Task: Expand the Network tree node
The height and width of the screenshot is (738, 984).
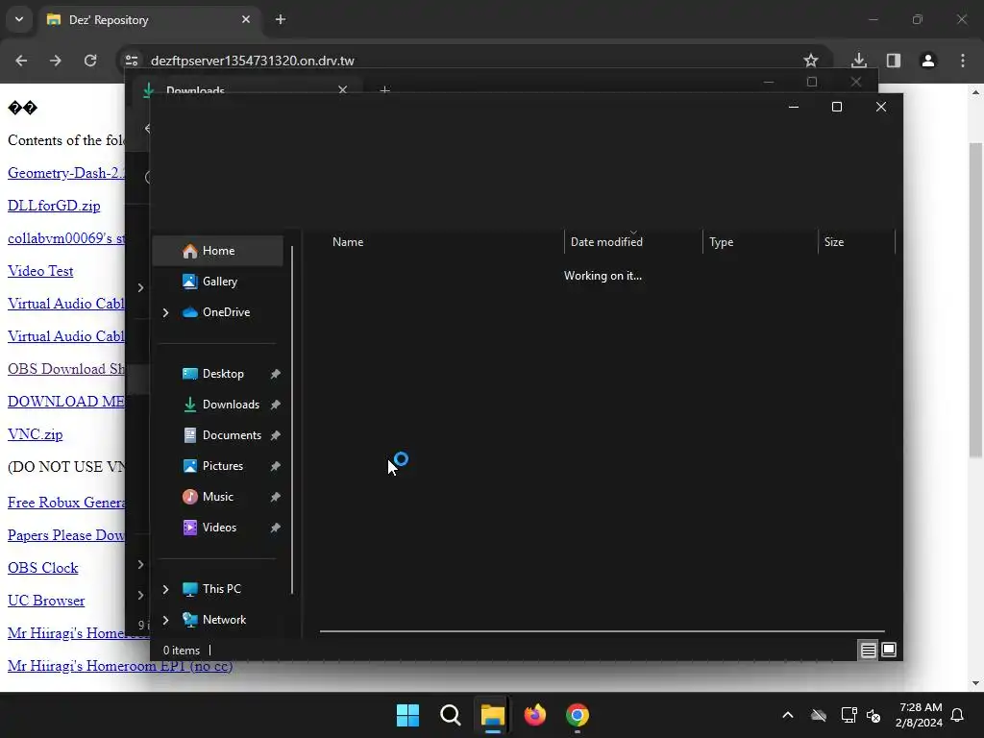Action: [x=165, y=620]
